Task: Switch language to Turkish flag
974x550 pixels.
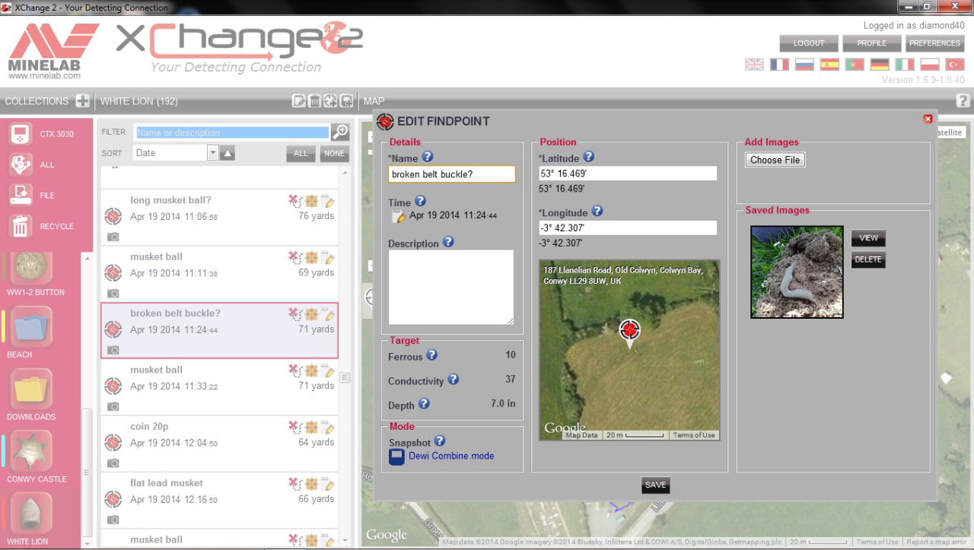Action: 954,65
